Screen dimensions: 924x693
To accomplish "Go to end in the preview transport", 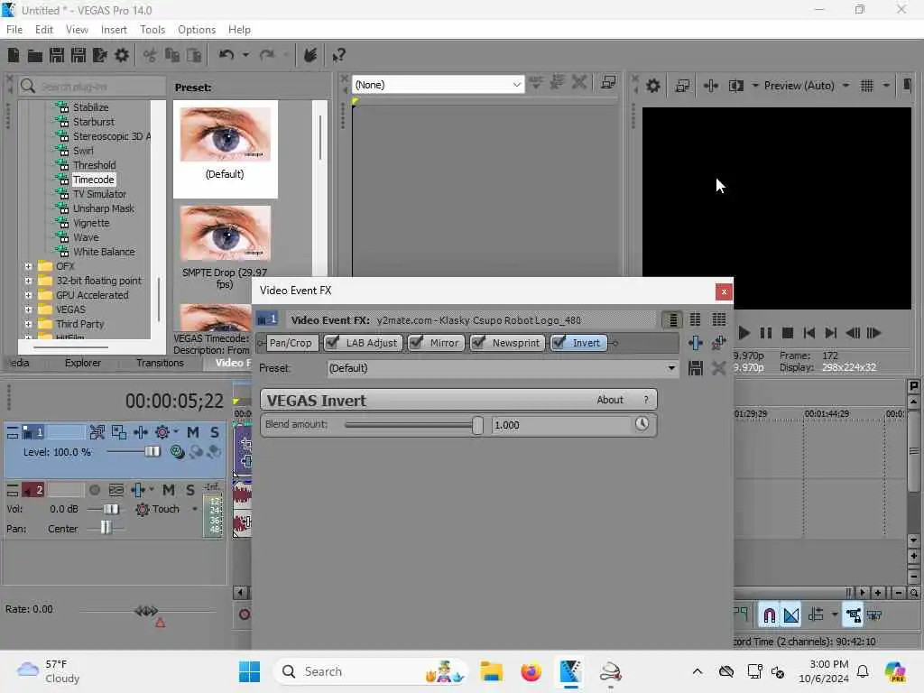I will pyautogui.click(x=831, y=333).
